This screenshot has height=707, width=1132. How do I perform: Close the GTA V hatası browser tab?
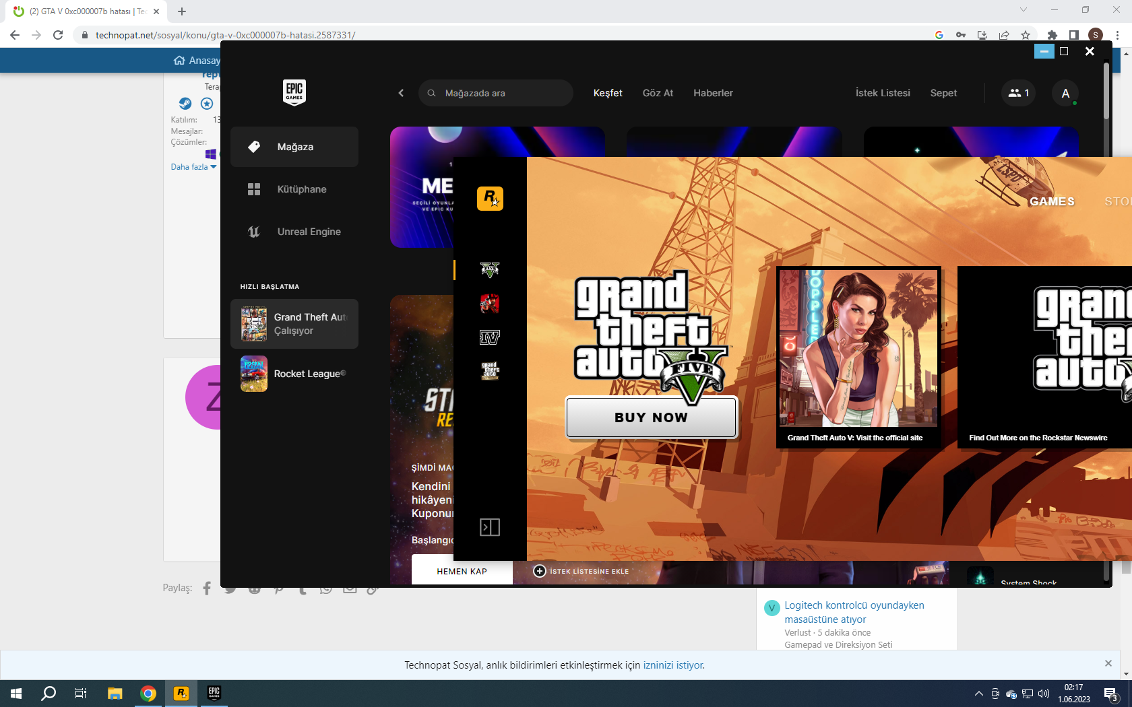(x=156, y=11)
